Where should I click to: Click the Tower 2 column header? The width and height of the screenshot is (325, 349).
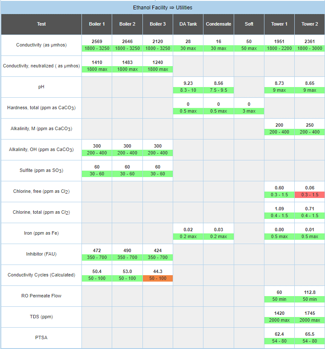[310, 24]
